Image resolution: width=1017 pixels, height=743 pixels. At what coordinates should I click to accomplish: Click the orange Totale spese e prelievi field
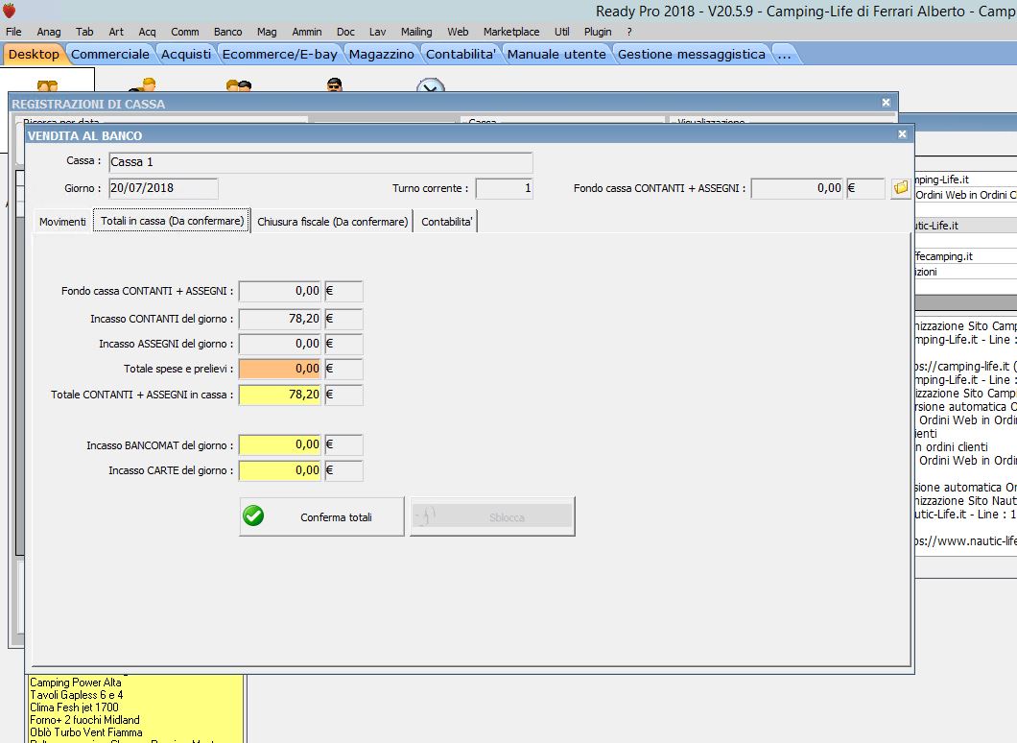(279, 369)
